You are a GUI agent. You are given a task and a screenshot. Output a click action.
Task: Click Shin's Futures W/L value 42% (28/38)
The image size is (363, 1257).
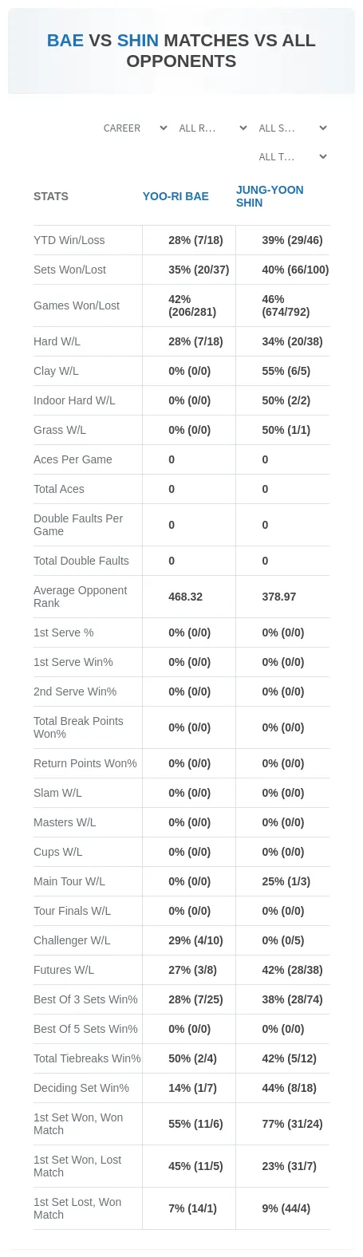(x=292, y=970)
